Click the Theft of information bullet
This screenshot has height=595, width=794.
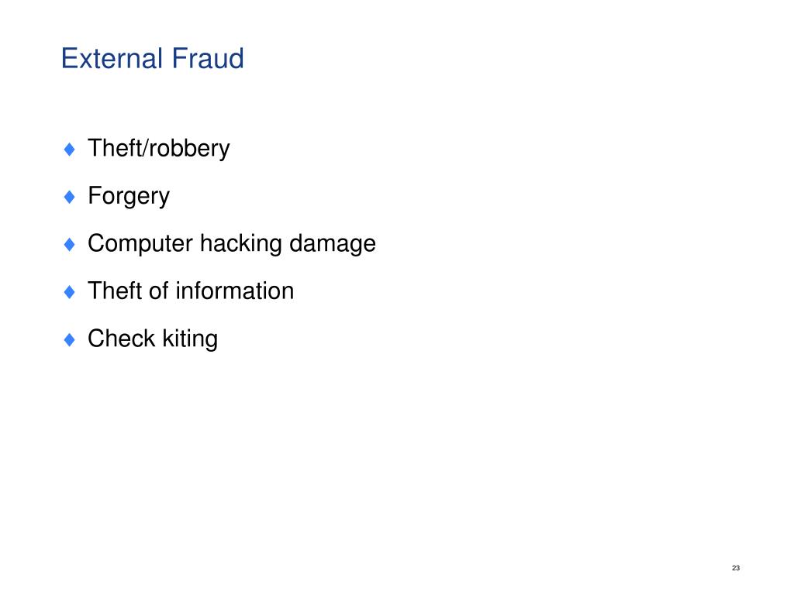191,291
